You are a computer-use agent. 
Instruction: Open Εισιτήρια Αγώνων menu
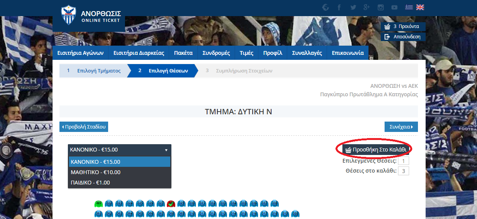pos(81,53)
